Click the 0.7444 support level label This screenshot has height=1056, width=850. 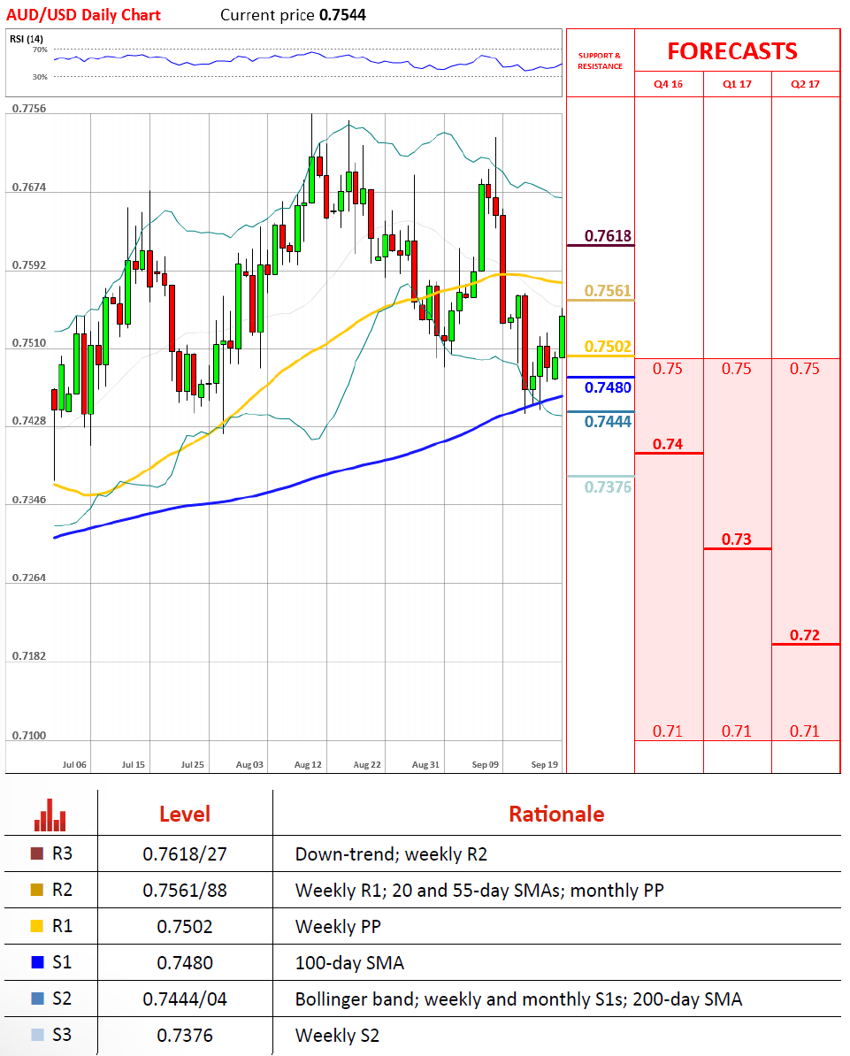tap(608, 422)
